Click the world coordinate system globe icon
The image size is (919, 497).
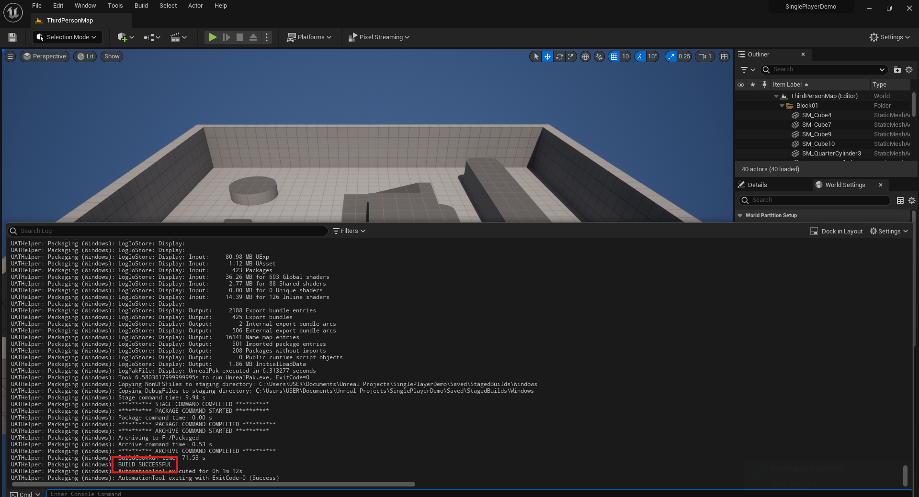[585, 56]
